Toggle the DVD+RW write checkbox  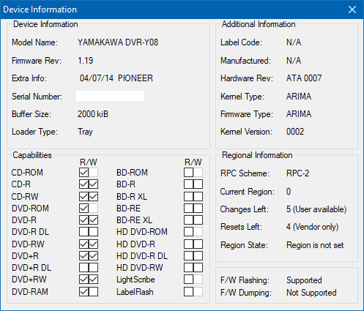pyautogui.click(x=93, y=280)
